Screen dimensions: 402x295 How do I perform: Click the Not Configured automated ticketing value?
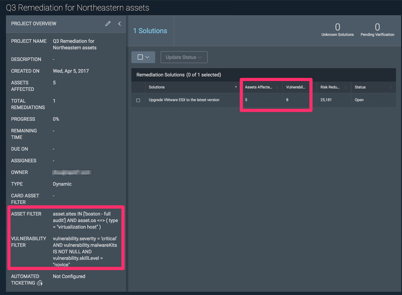(x=69, y=276)
